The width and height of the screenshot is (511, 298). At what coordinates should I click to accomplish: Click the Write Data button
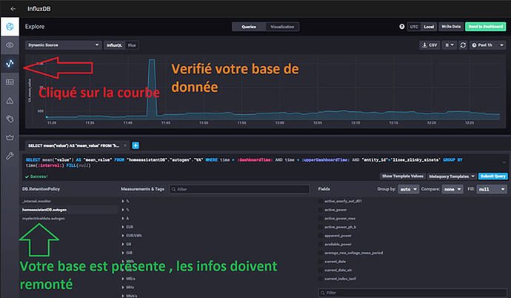click(x=451, y=27)
